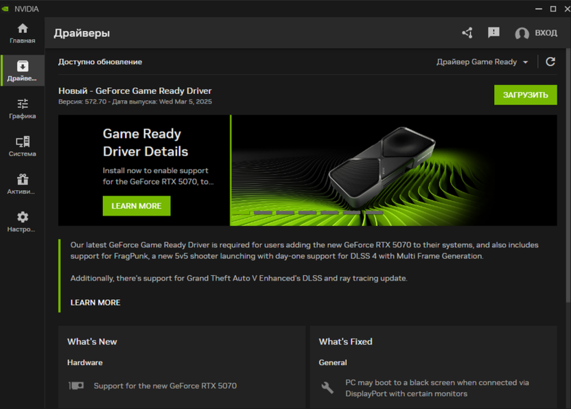
Task: Minimize the NVIDIA app window
Action: pyautogui.click(x=537, y=9)
